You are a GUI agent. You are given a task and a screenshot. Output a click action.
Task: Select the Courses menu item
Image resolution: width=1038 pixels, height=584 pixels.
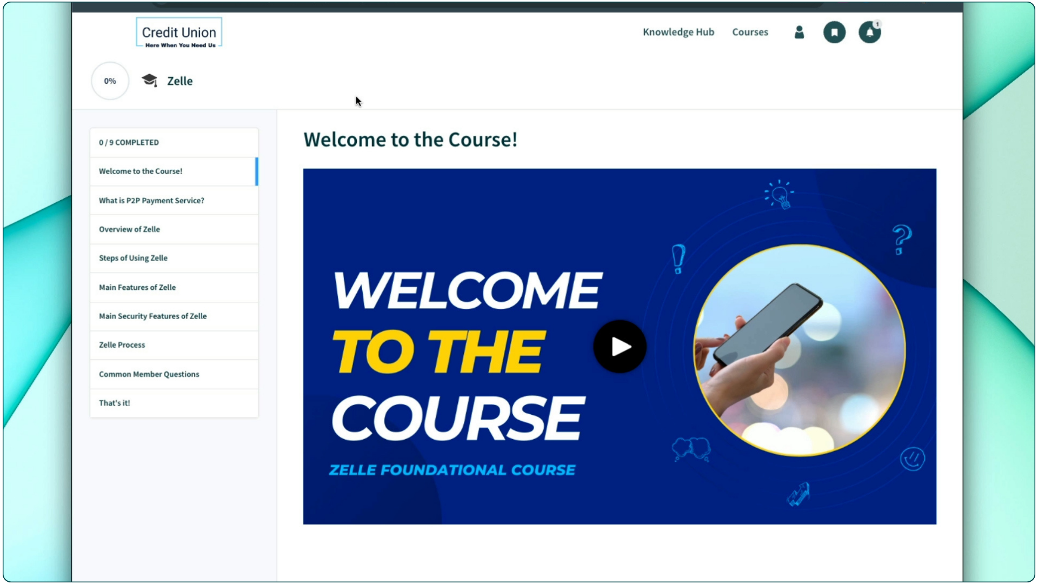coord(750,31)
